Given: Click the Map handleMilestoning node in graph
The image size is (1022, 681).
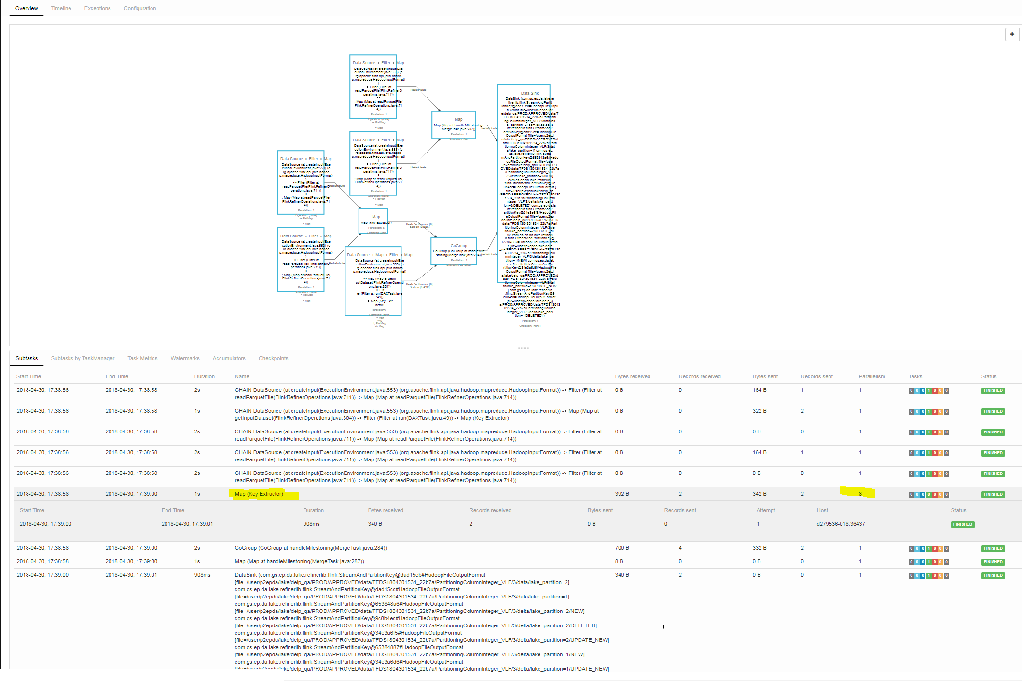Looking at the screenshot, I should tap(454, 125).
